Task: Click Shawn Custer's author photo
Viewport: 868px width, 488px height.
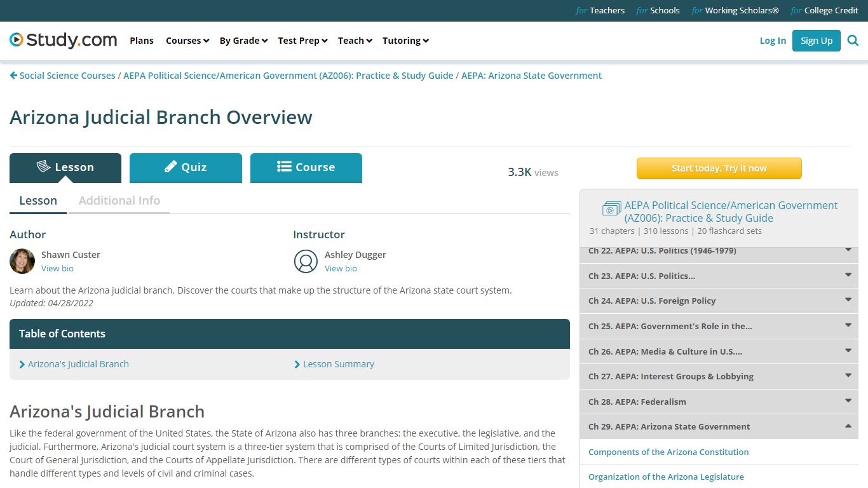Action: coord(22,261)
